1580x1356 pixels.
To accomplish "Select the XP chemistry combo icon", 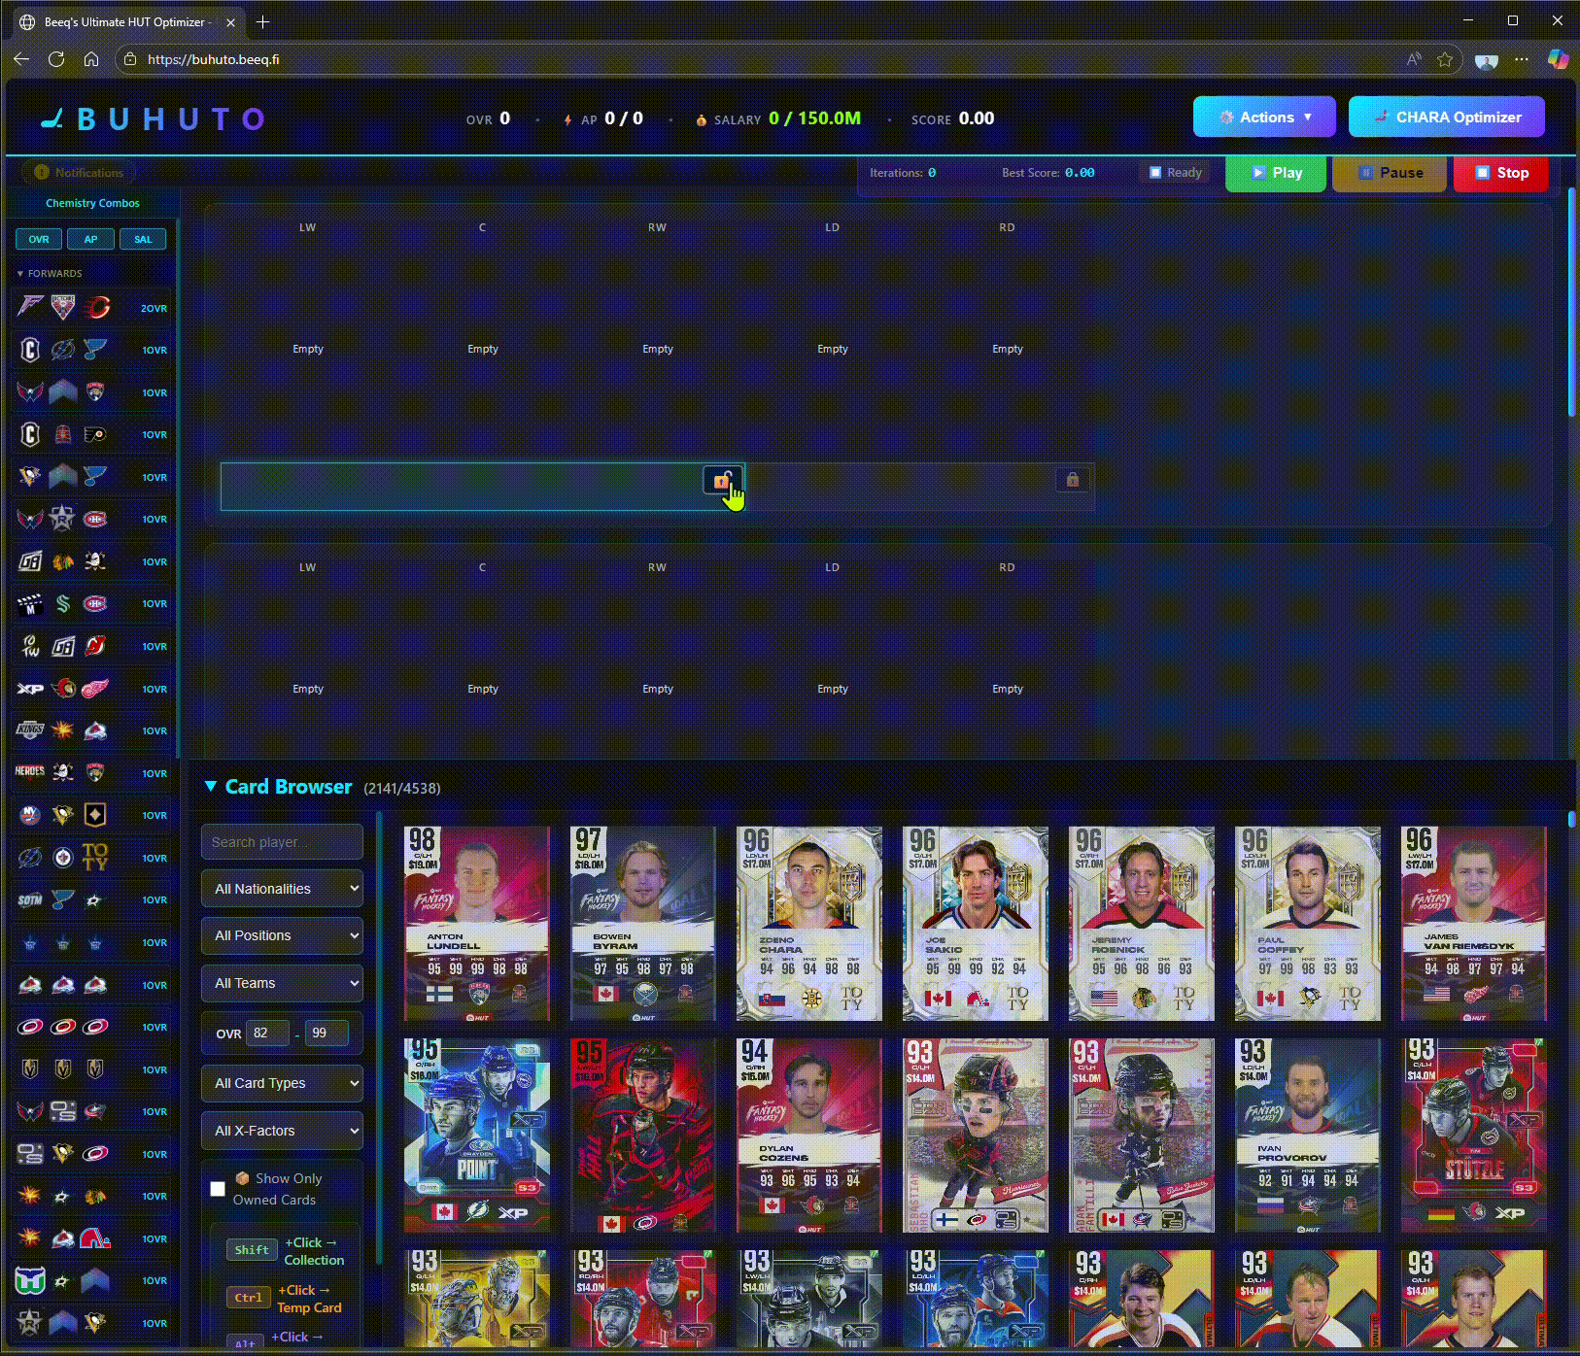I will (30, 689).
